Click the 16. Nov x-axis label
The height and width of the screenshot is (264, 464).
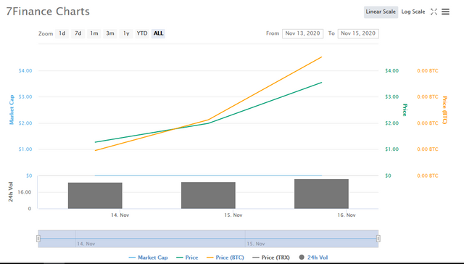point(347,215)
